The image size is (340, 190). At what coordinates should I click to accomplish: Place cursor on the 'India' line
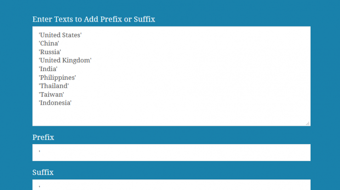[48, 69]
